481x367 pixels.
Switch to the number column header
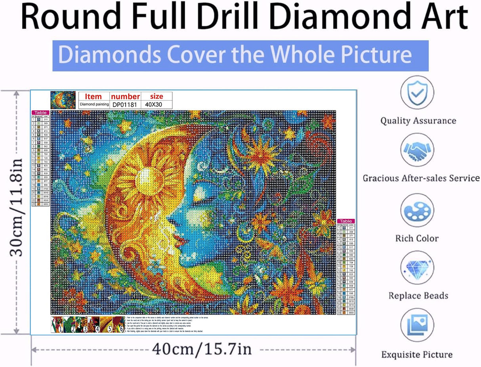pos(125,96)
